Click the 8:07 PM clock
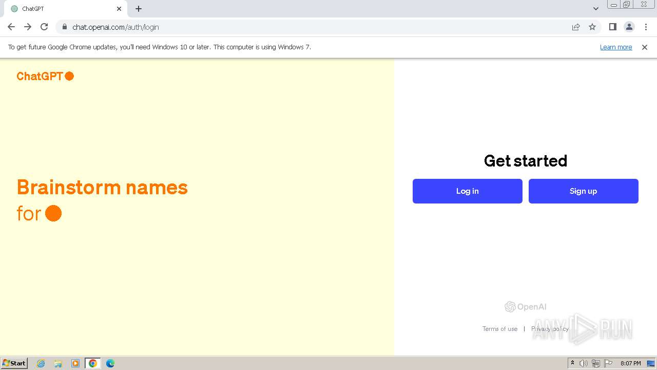Image resolution: width=657 pixels, height=370 pixels. point(630,363)
